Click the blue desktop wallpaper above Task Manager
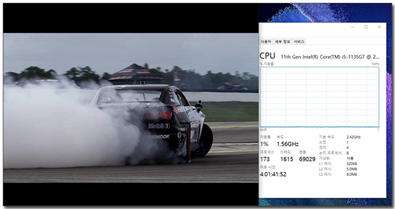The height and width of the screenshot is (209, 395). [x=325, y=12]
